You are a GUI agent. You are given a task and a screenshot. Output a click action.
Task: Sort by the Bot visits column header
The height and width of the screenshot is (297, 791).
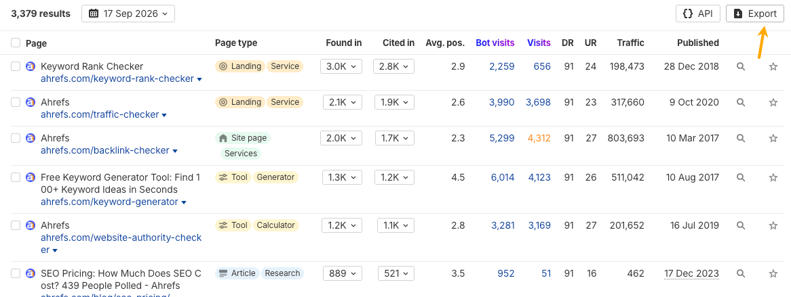coord(495,43)
